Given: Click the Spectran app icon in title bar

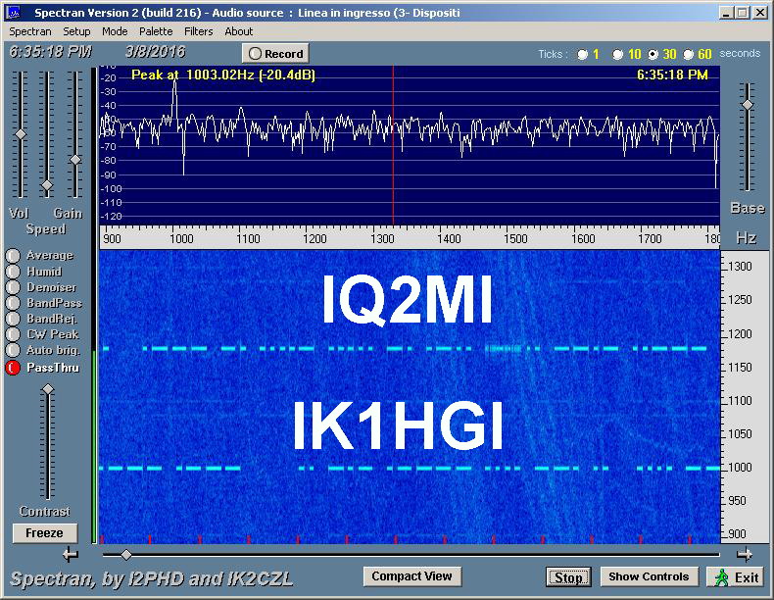Looking at the screenshot, I should [x=14, y=13].
